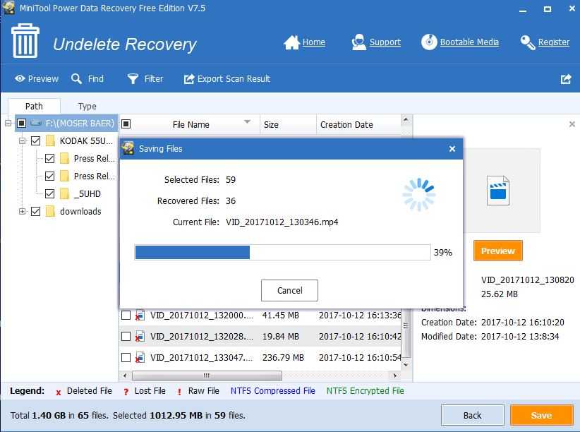Click the orange Preview button
This screenshot has height=432, width=580.
(x=498, y=251)
